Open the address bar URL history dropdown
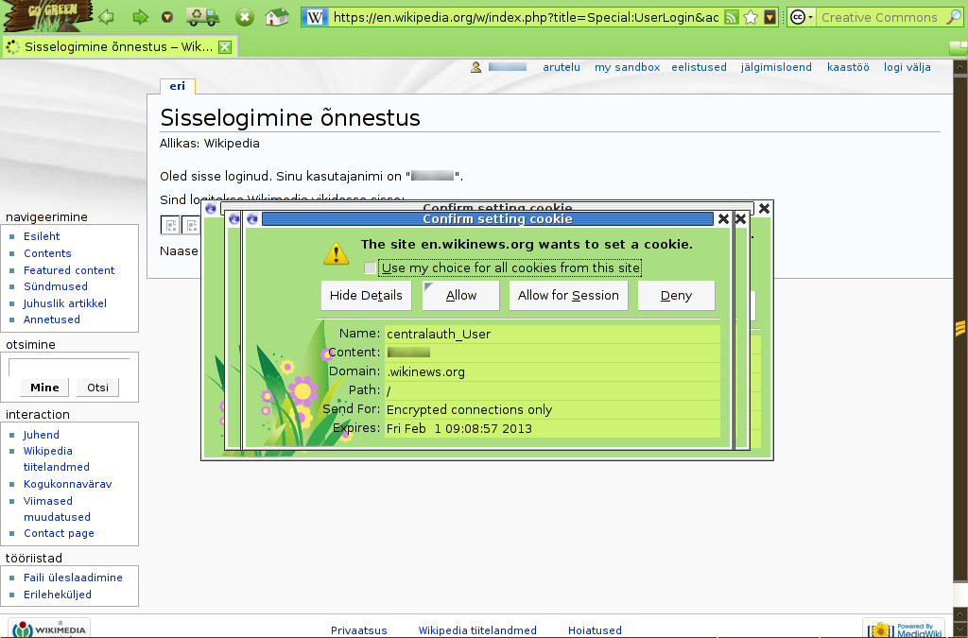 tap(769, 17)
